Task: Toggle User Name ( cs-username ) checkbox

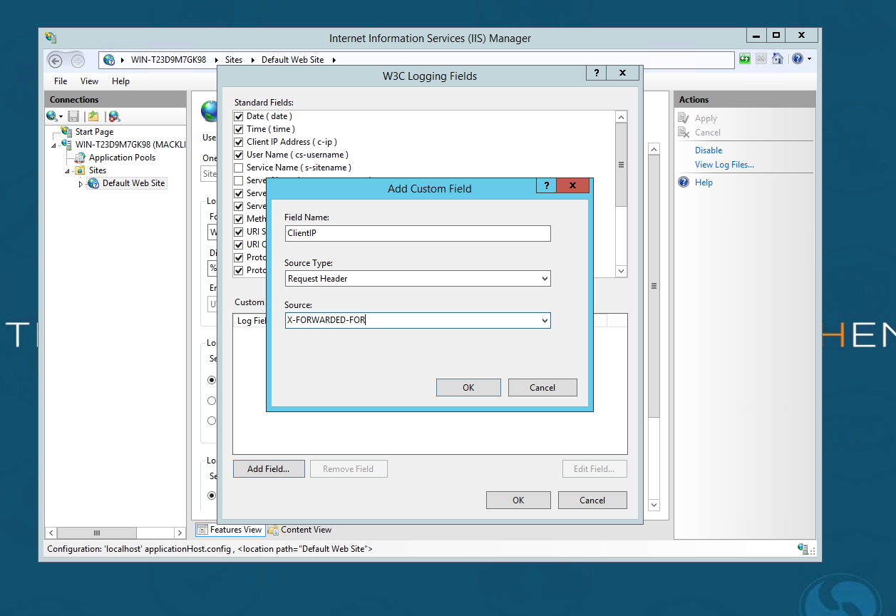Action: pos(239,155)
